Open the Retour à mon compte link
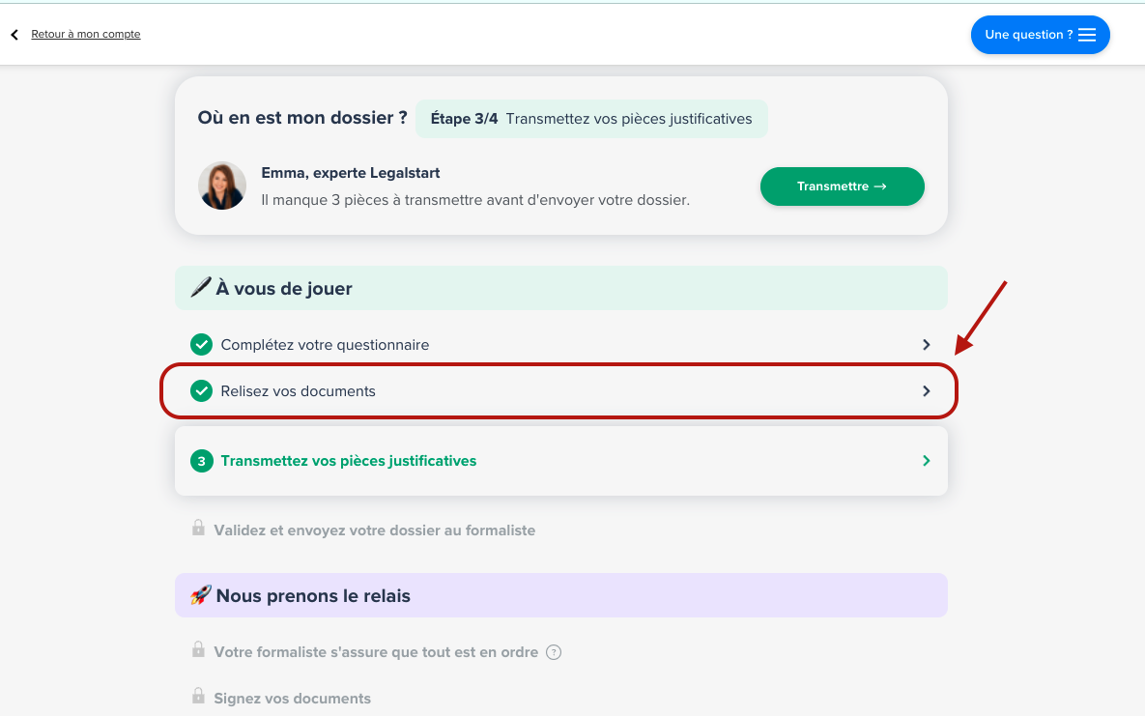Viewport: 1145px width, 716px height. point(86,35)
